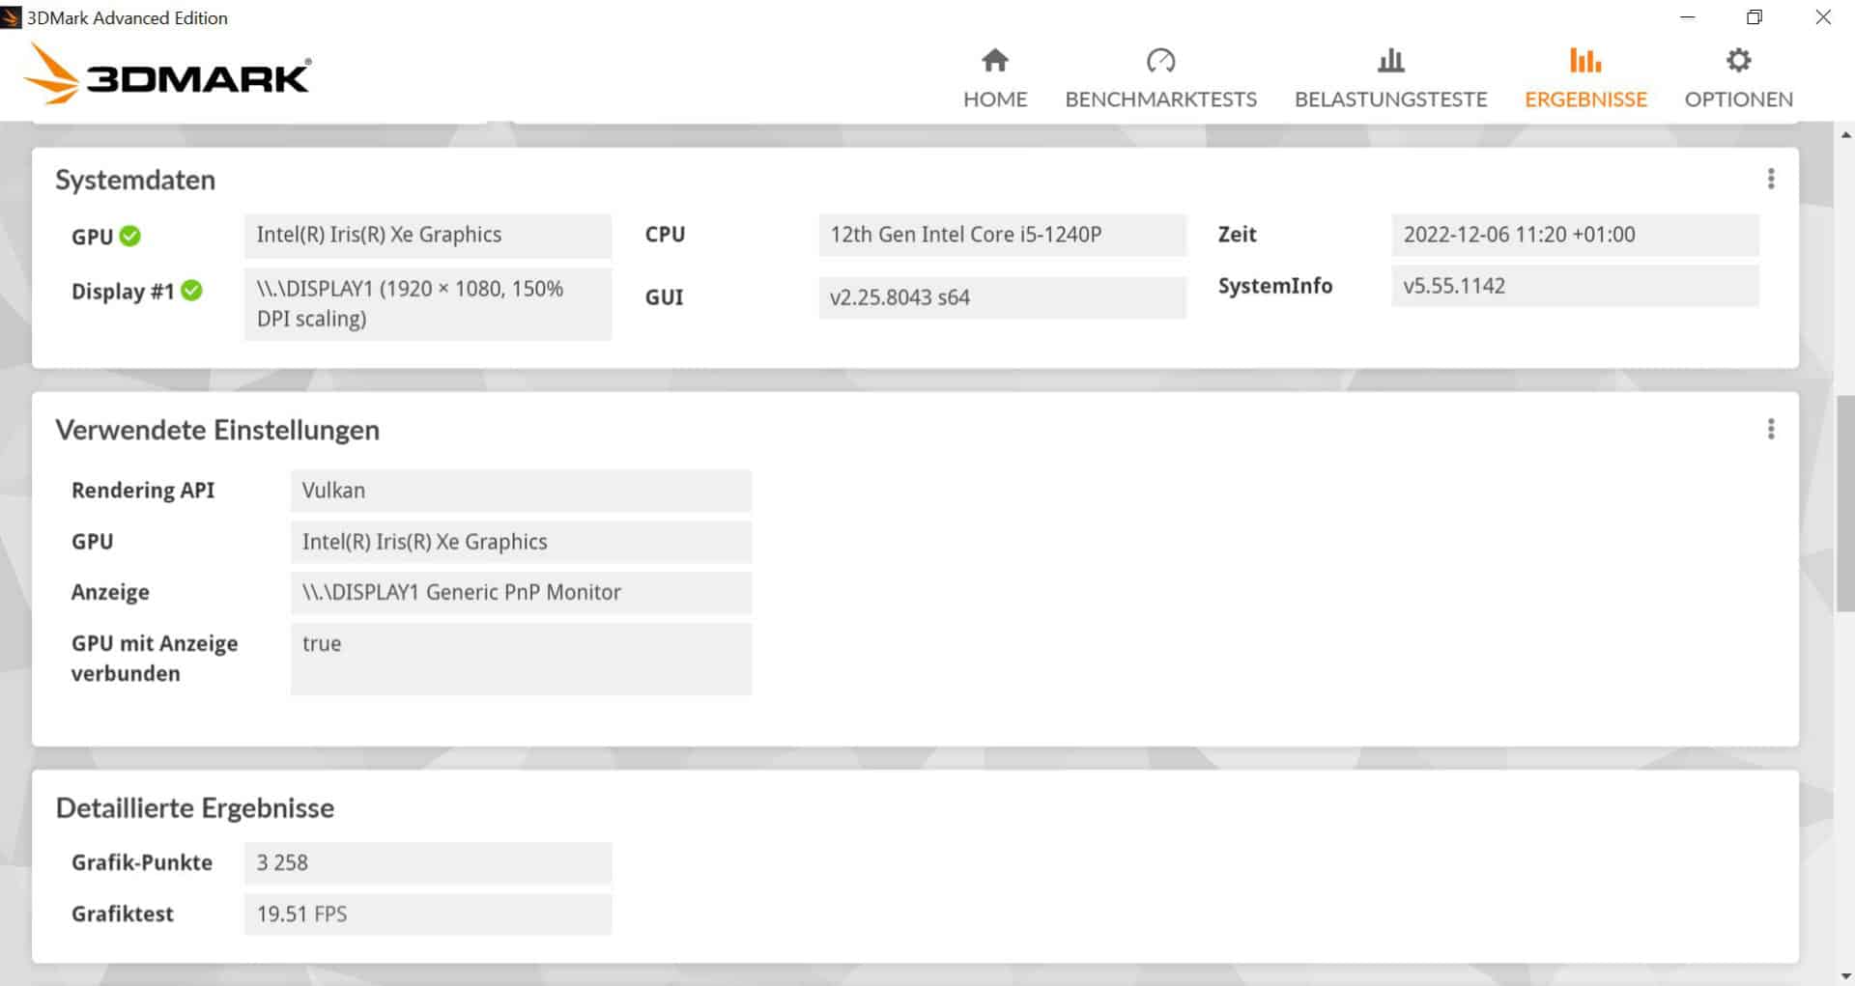
Task: Restore down the 3DMark window
Action: coord(1755,17)
